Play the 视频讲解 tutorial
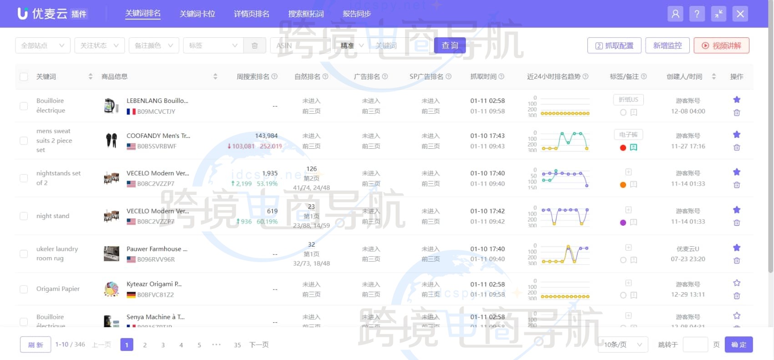This screenshot has height=360, width=774. 722,46
